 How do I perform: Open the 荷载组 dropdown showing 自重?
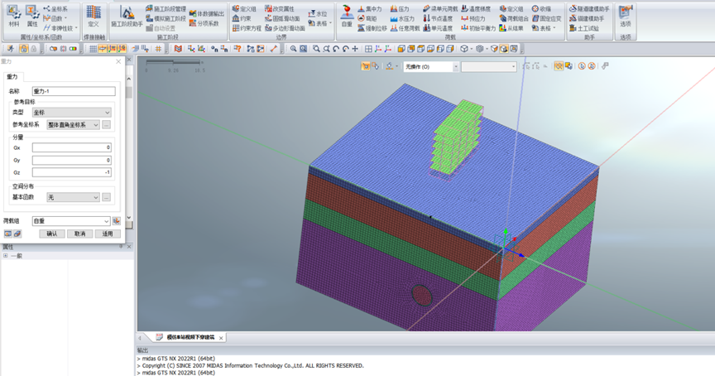click(x=71, y=221)
